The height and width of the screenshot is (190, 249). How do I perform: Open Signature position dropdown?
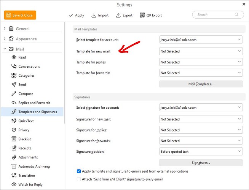point(201,152)
